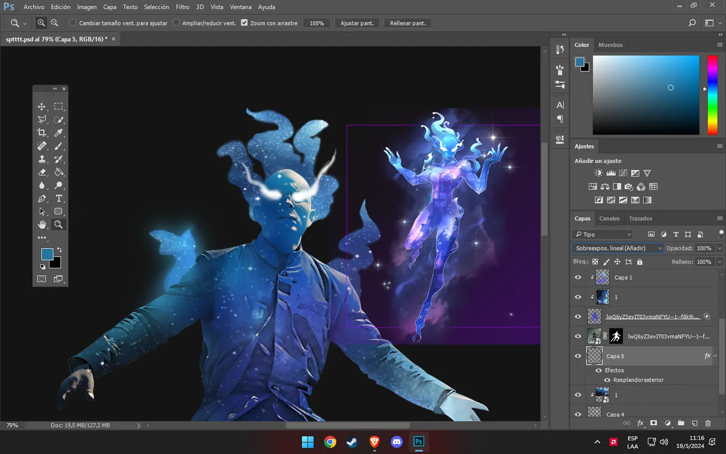Open the Sobreexpos. lineal blend mode dropdown
The image size is (726, 454).
[618, 248]
